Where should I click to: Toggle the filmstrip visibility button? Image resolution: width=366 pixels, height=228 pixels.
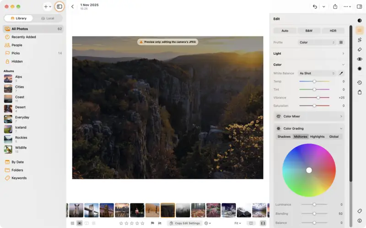click(263, 223)
